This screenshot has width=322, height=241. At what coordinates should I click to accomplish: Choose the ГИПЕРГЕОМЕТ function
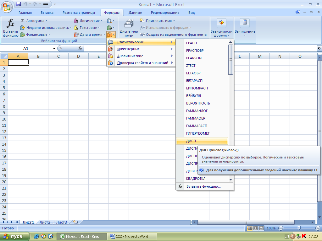[202, 133]
